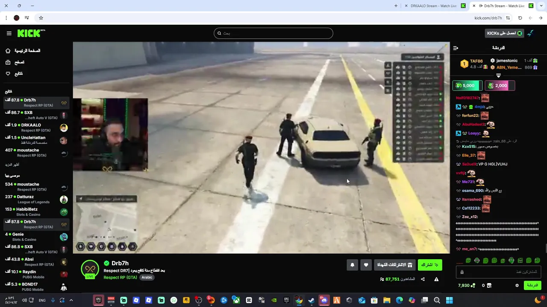The width and height of the screenshot is (547, 307).
Task: Click the share stream icon
Action: coord(423,279)
